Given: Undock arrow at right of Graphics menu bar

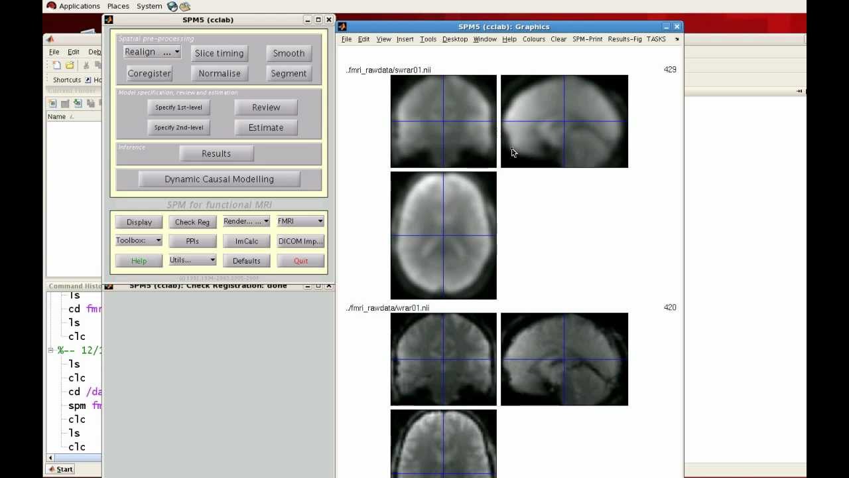Looking at the screenshot, I should [677, 39].
